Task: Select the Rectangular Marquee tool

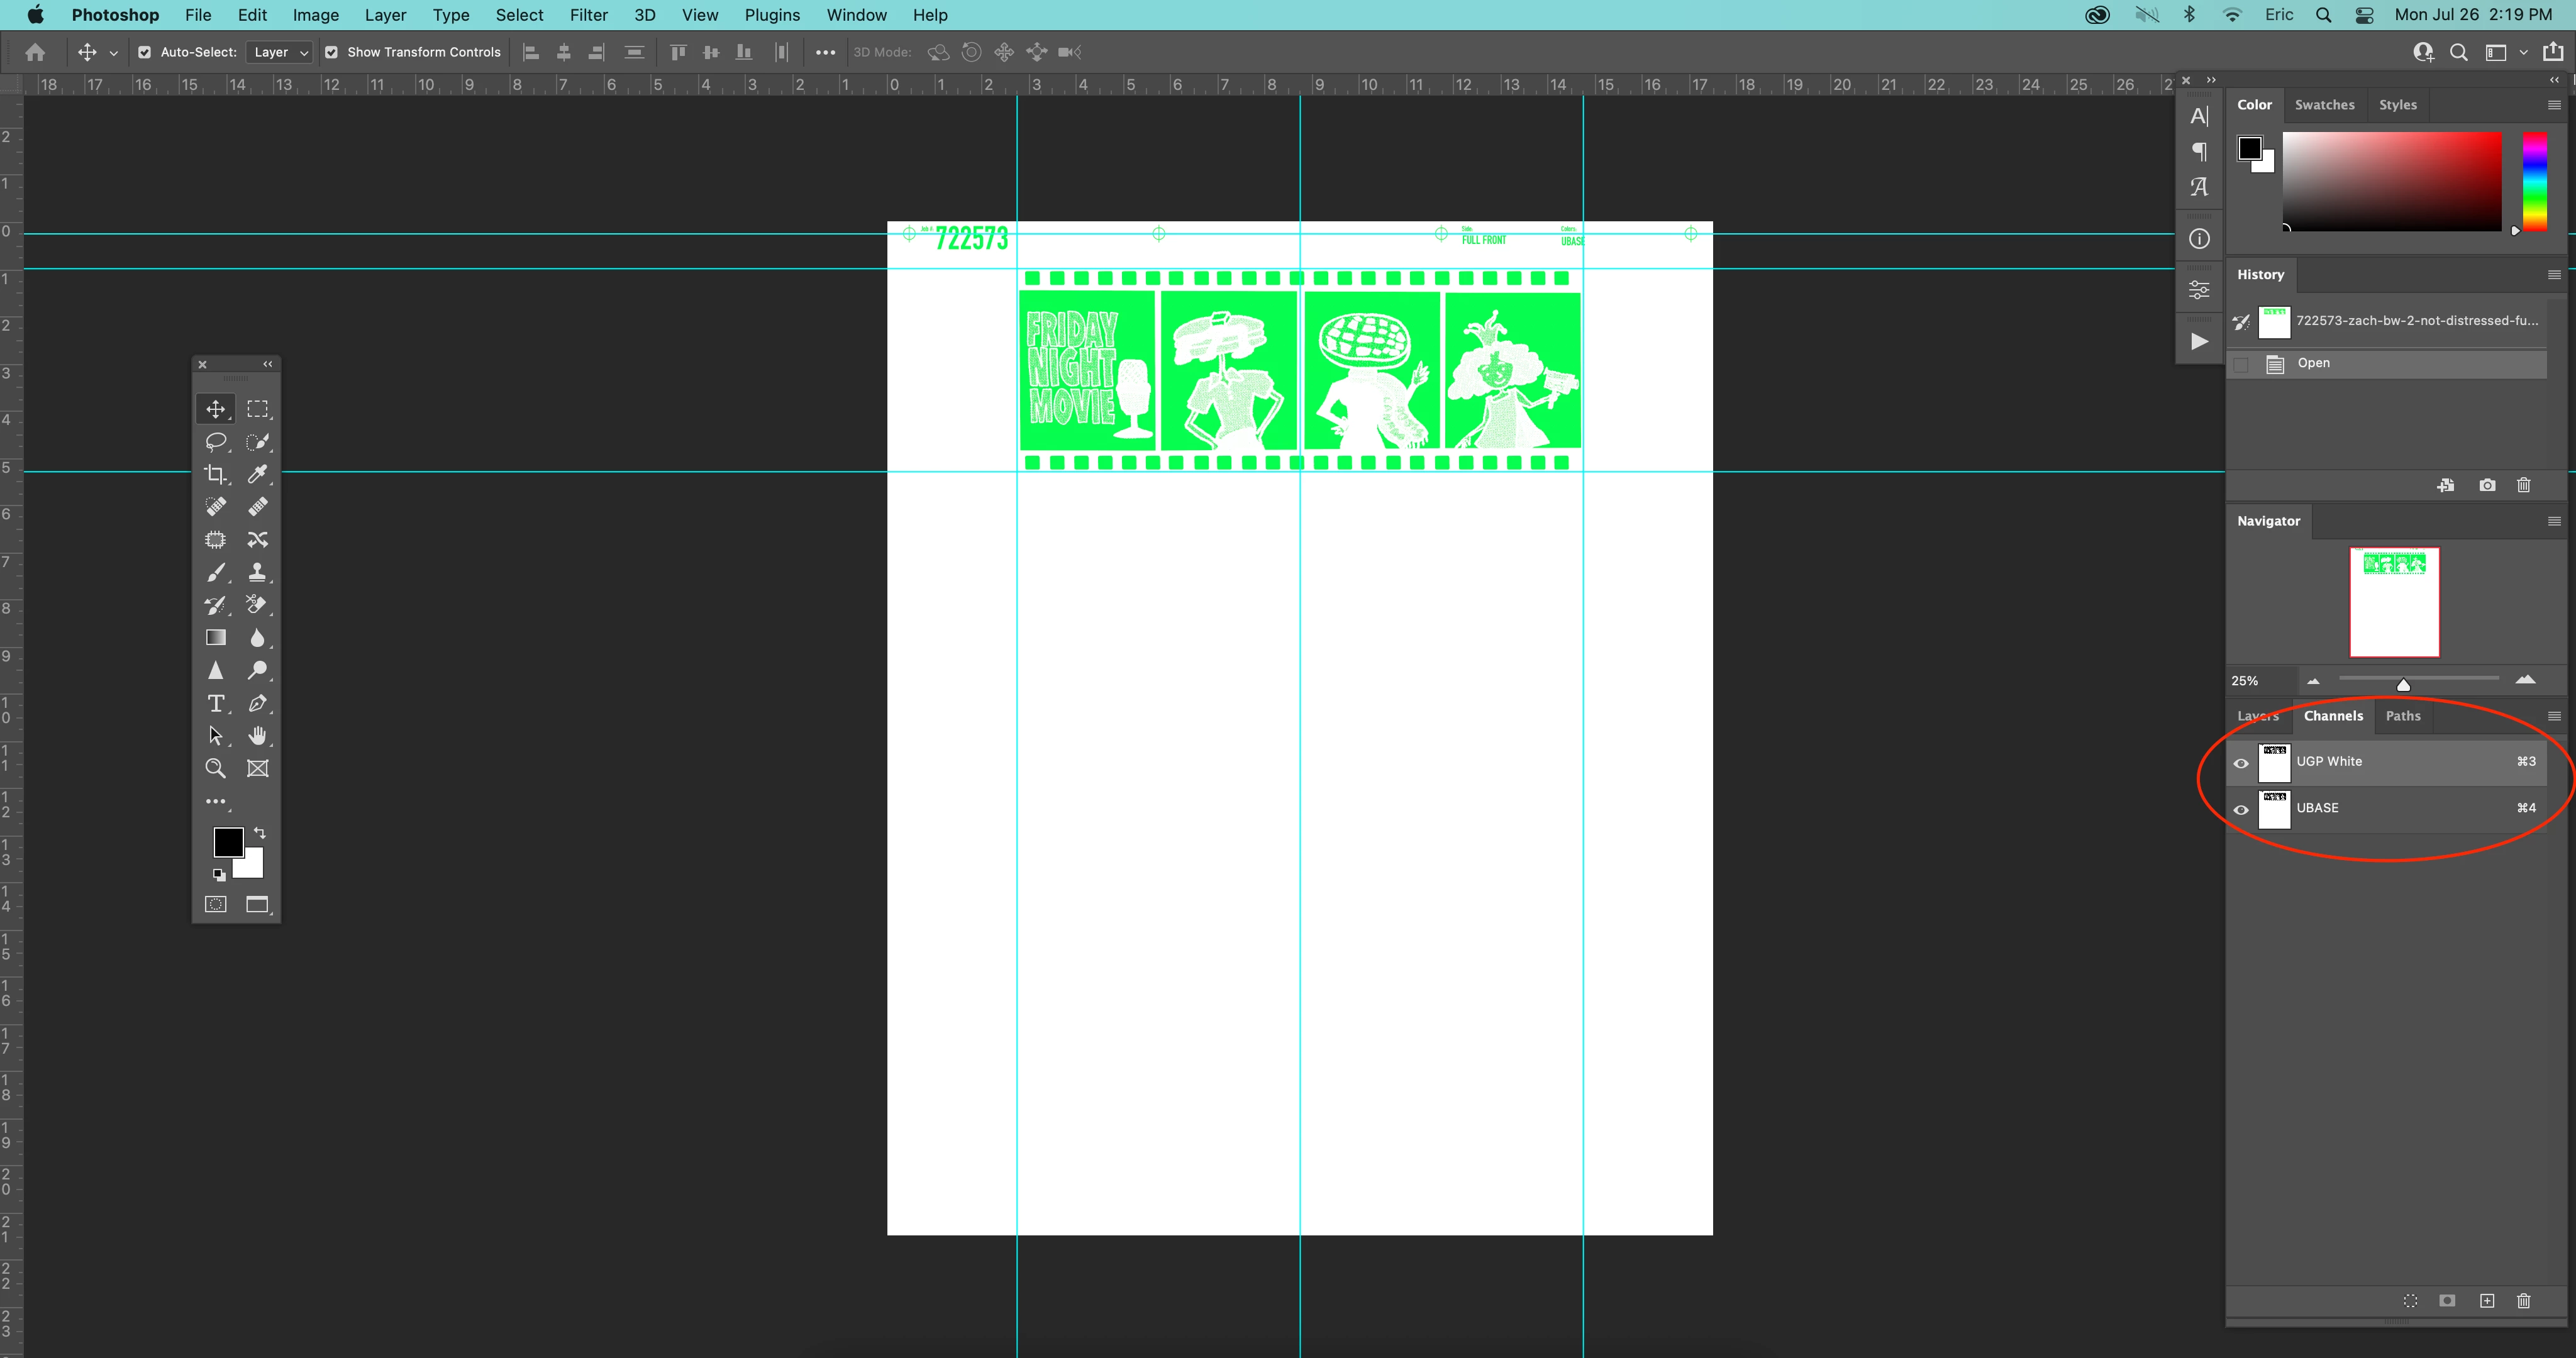Action: pyautogui.click(x=258, y=409)
